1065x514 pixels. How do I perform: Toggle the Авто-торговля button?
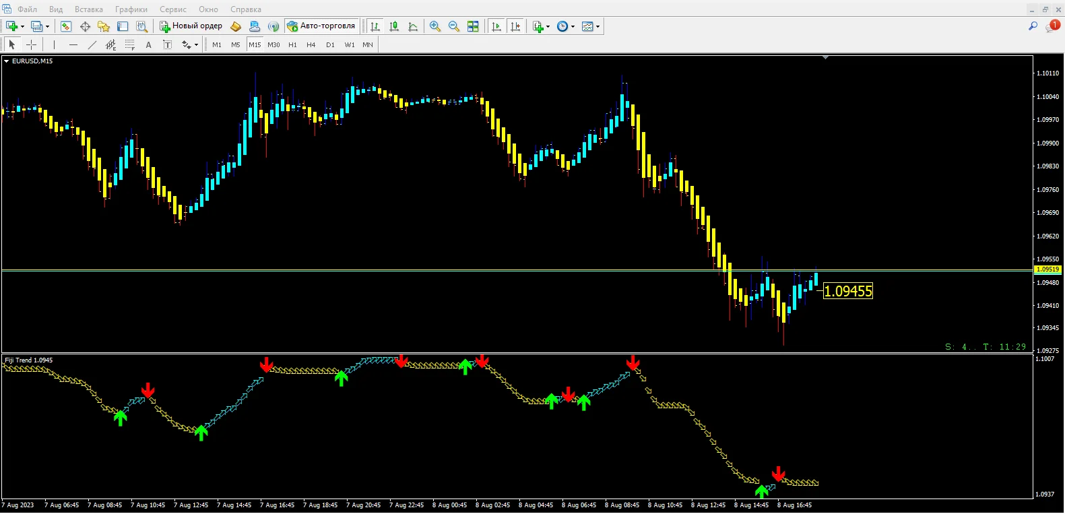coord(321,26)
